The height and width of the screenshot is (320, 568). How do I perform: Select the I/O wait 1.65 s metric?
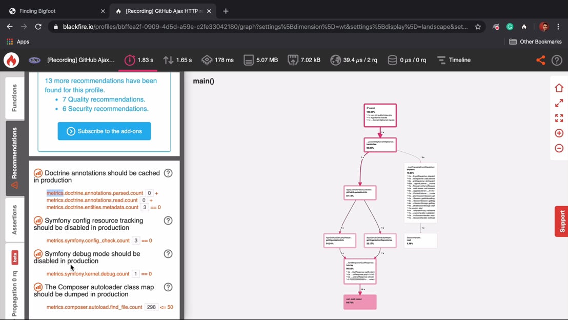(x=177, y=60)
